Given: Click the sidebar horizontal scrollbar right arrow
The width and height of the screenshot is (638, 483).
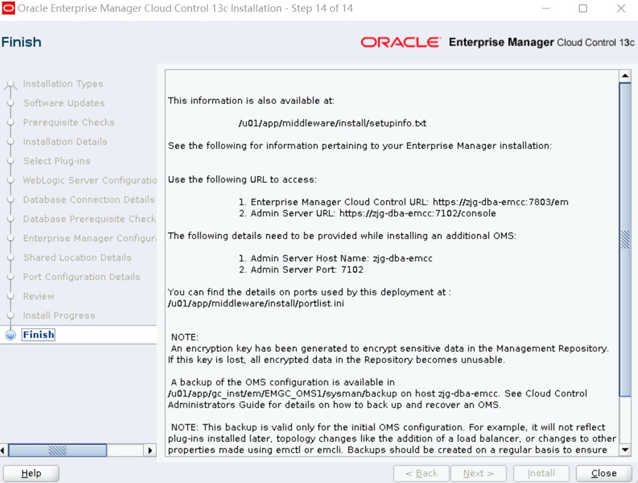Looking at the screenshot, I should 150,450.
